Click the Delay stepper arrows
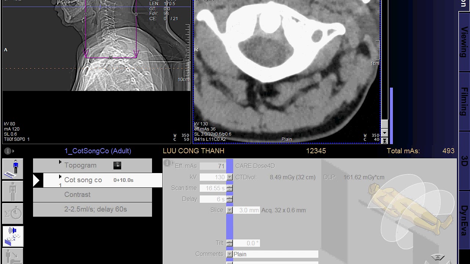 [229, 199]
